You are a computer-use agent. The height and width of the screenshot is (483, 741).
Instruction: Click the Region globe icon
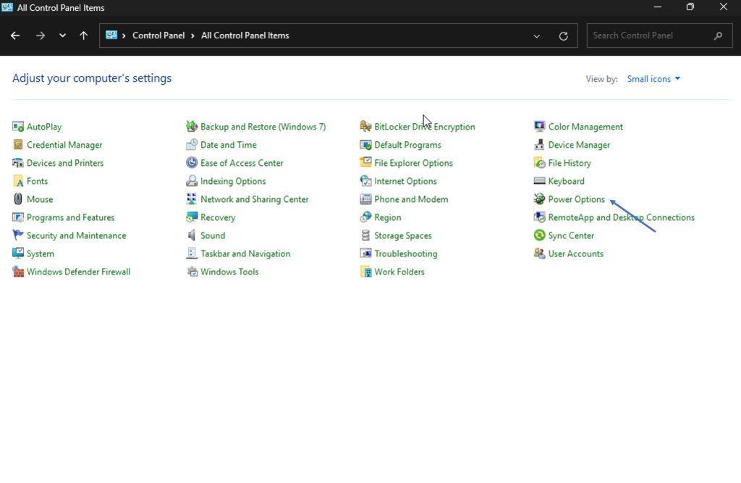pyautogui.click(x=365, y=217)
